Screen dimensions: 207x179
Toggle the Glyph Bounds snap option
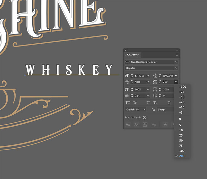(x=145, y=125)
